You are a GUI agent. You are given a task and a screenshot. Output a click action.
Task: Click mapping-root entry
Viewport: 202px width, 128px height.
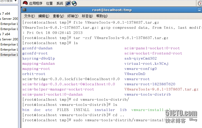[x=36, y=69]
